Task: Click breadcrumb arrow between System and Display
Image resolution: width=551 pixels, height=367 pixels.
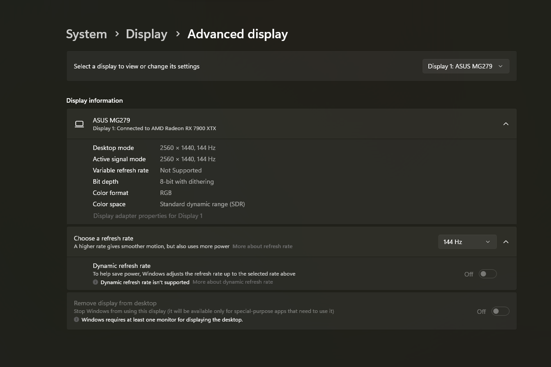Action: pos(117,34)
